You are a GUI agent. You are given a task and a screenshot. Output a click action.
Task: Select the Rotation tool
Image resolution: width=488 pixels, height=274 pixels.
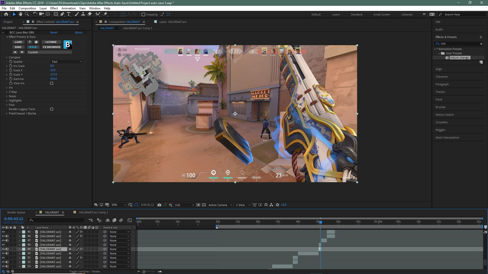click(x=35, y=14)
